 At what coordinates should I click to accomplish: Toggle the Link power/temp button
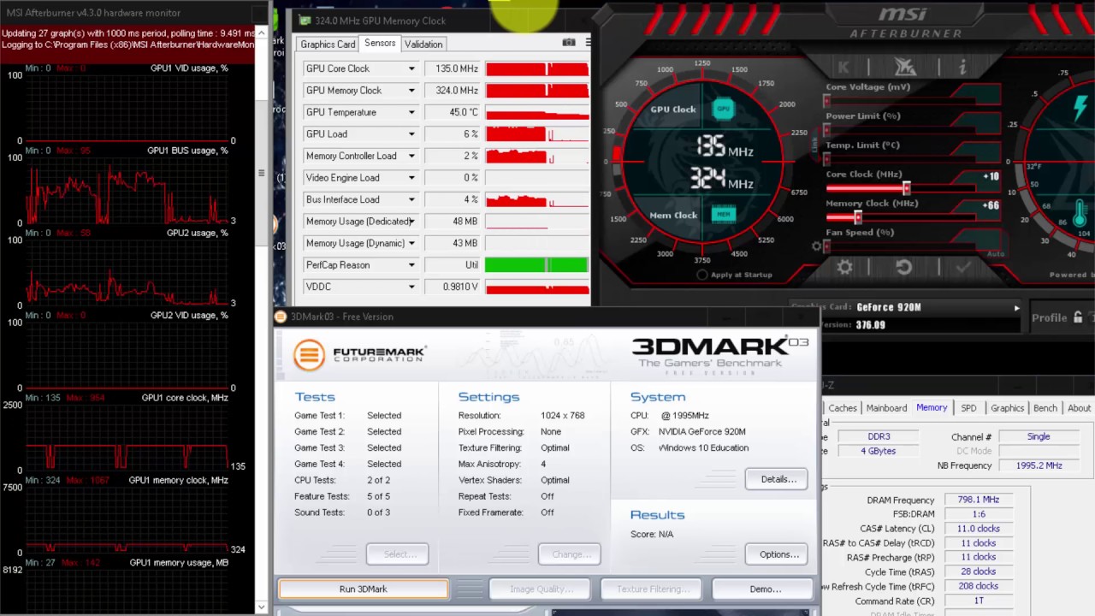click(x=814, y=145)
